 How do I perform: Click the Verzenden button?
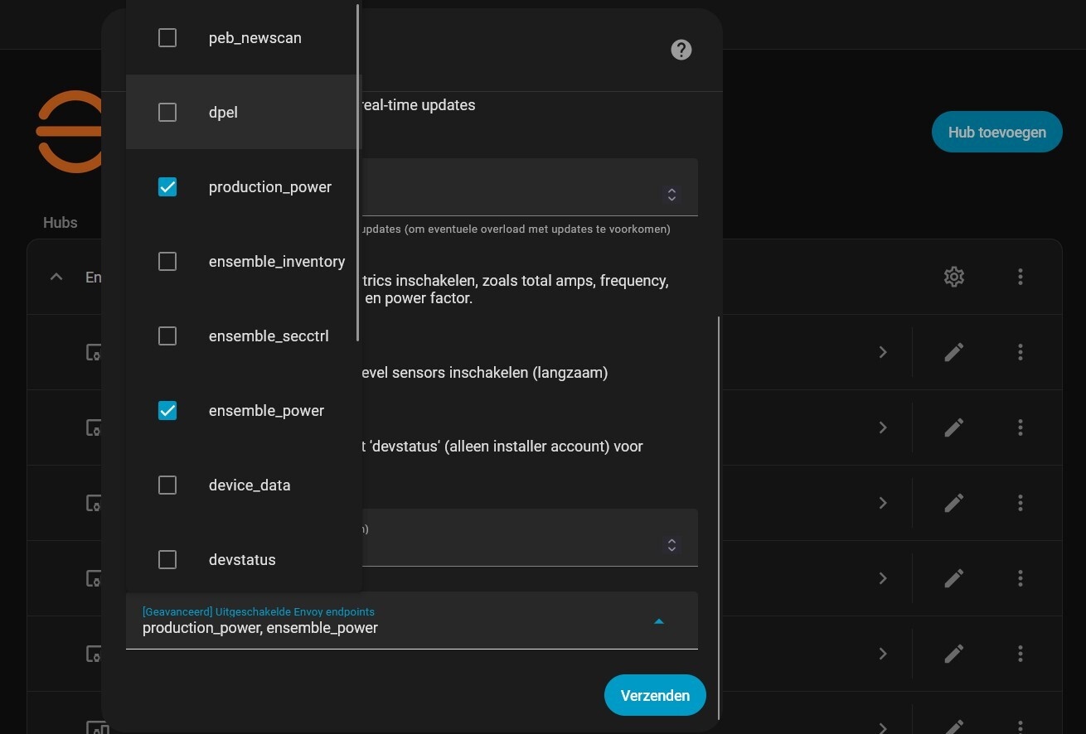(x=655, y=695)
